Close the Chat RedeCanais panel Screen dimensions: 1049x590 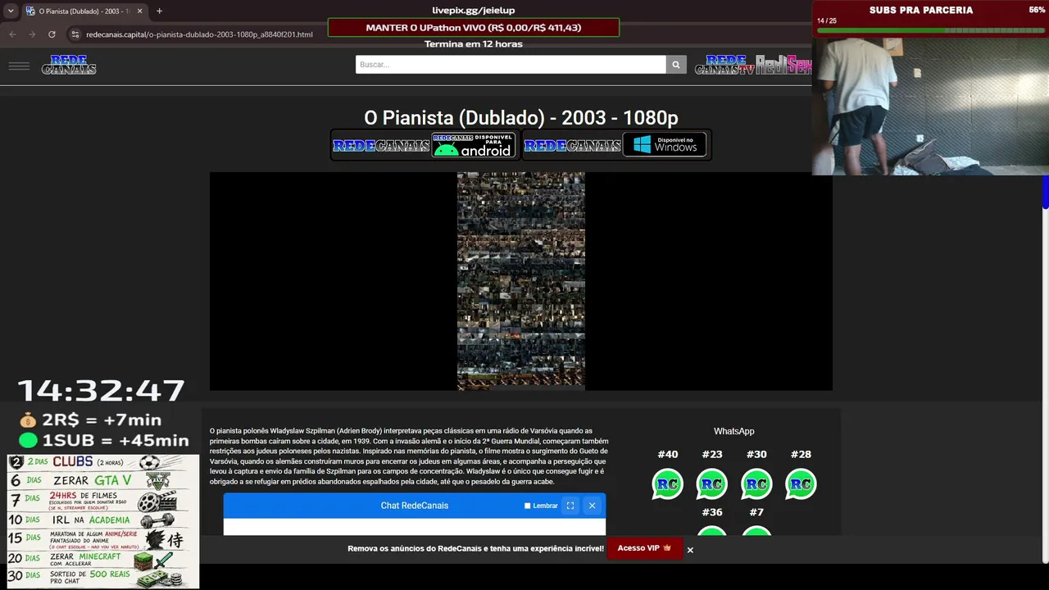click(592, 506)
